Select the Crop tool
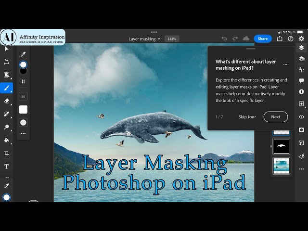This screenshot has width=308, height=231. (6, 153)
